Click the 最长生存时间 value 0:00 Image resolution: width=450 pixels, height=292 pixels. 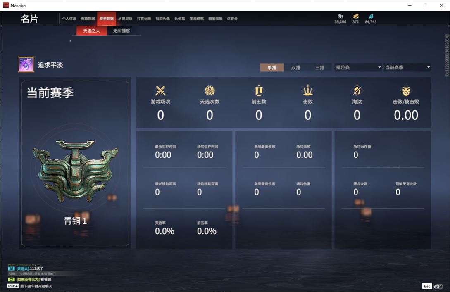pyautogui.click(x=163, y=155)
